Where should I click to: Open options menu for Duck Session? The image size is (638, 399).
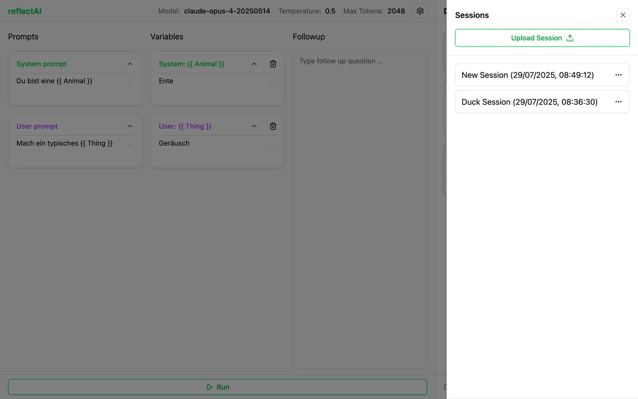point(618,102)
